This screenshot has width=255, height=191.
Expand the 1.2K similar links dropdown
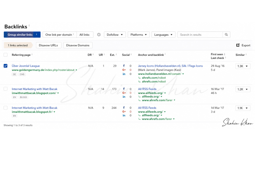pyautogui.click(x=243, y=89)
